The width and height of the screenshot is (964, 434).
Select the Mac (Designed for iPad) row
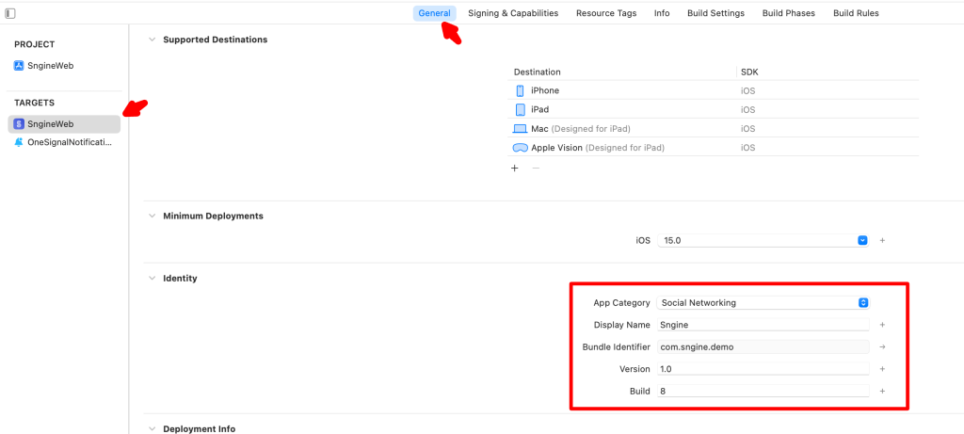point(714,129)
